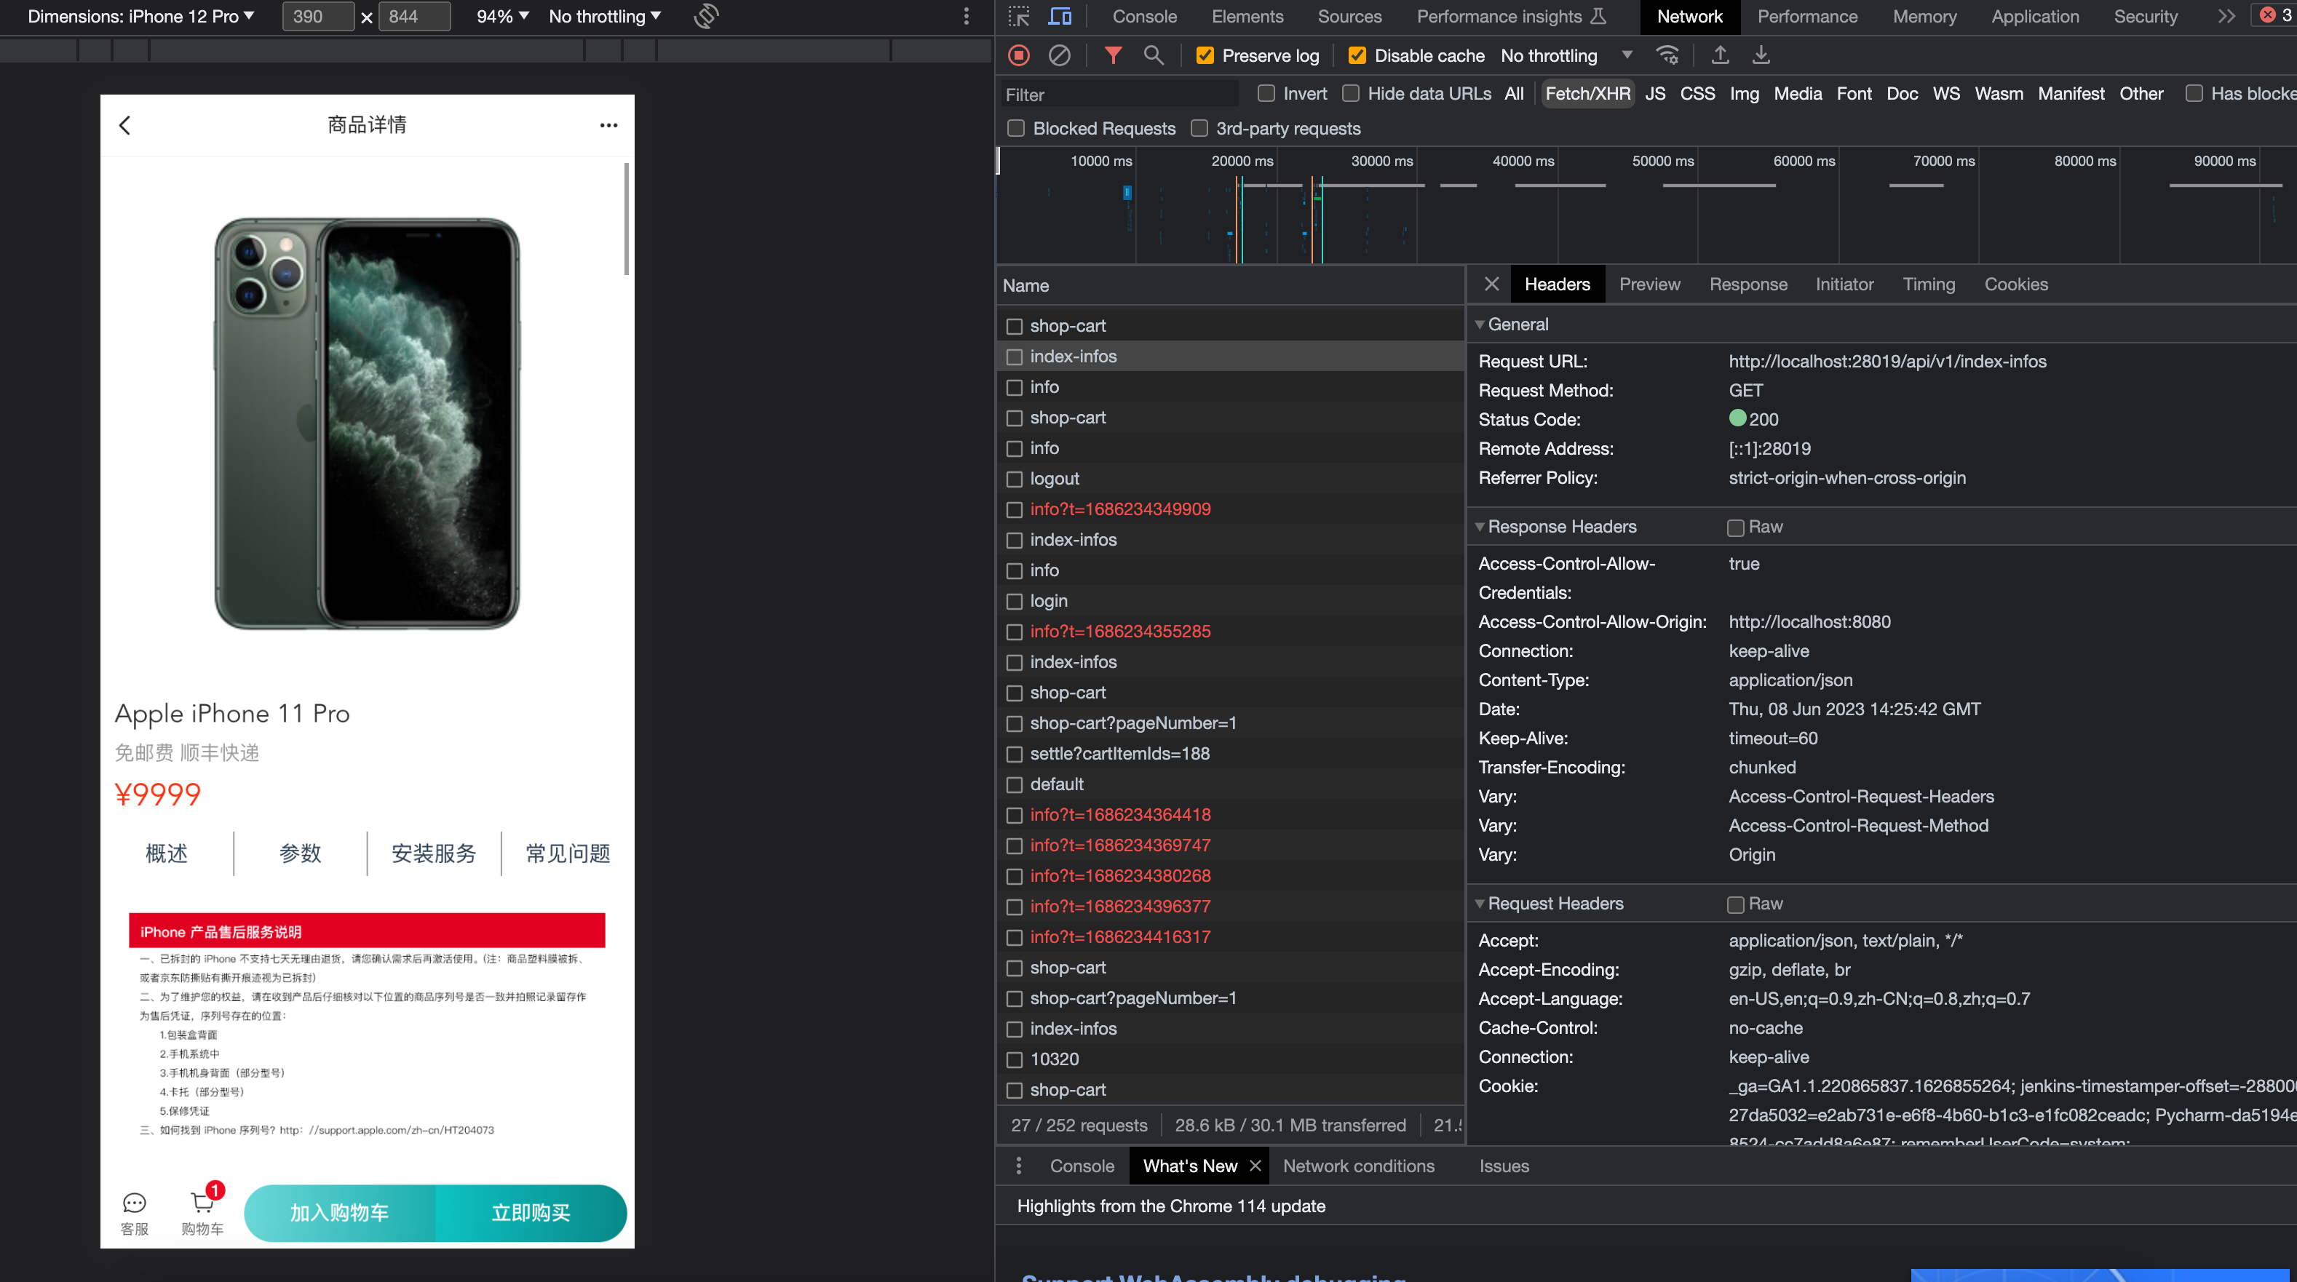Open network search magnifier
The height and width of the screenshot is (1282, 2297).
[1153, 55]
